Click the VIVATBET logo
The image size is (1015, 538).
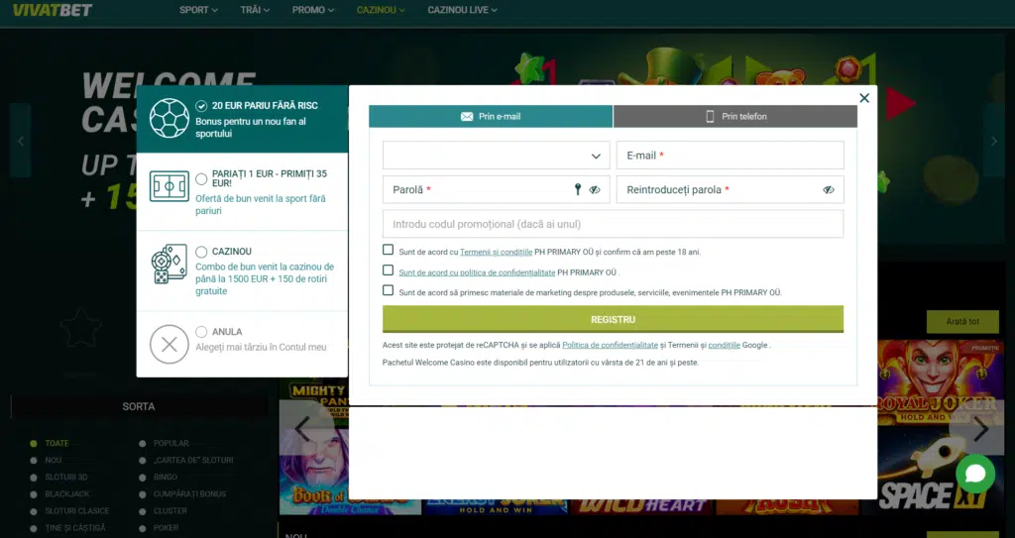point(53,10)
